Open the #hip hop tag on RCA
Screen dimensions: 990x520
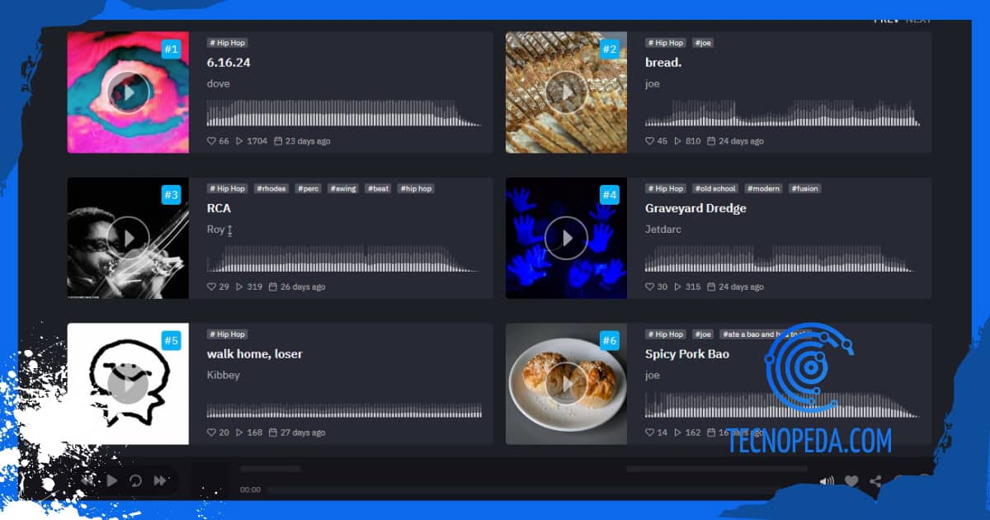416,188
